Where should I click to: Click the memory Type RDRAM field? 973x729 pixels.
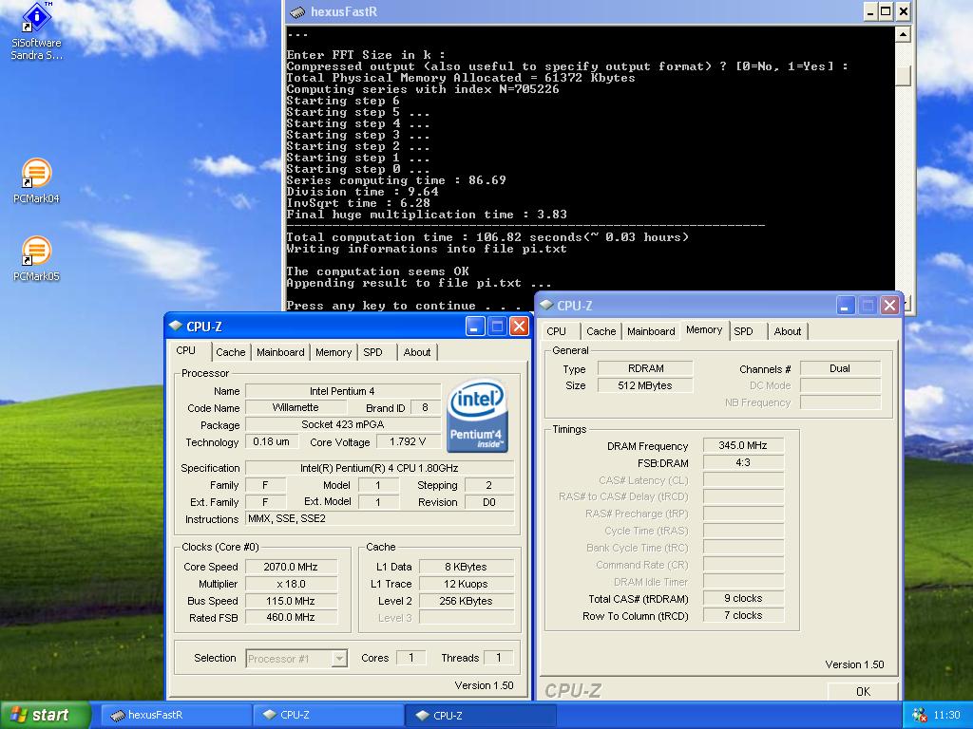point(645,368)
